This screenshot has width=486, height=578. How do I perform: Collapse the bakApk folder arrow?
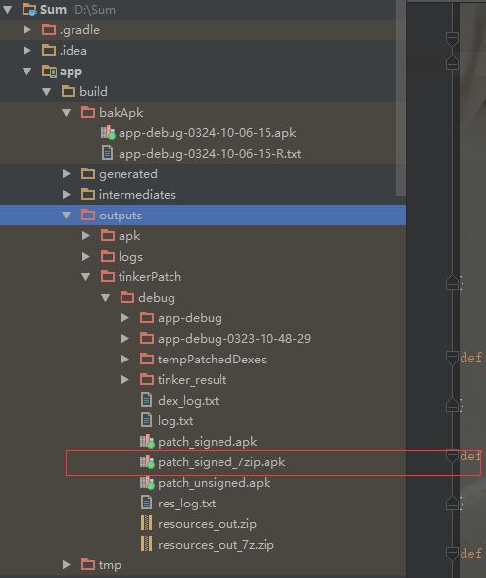click(66, 113)
